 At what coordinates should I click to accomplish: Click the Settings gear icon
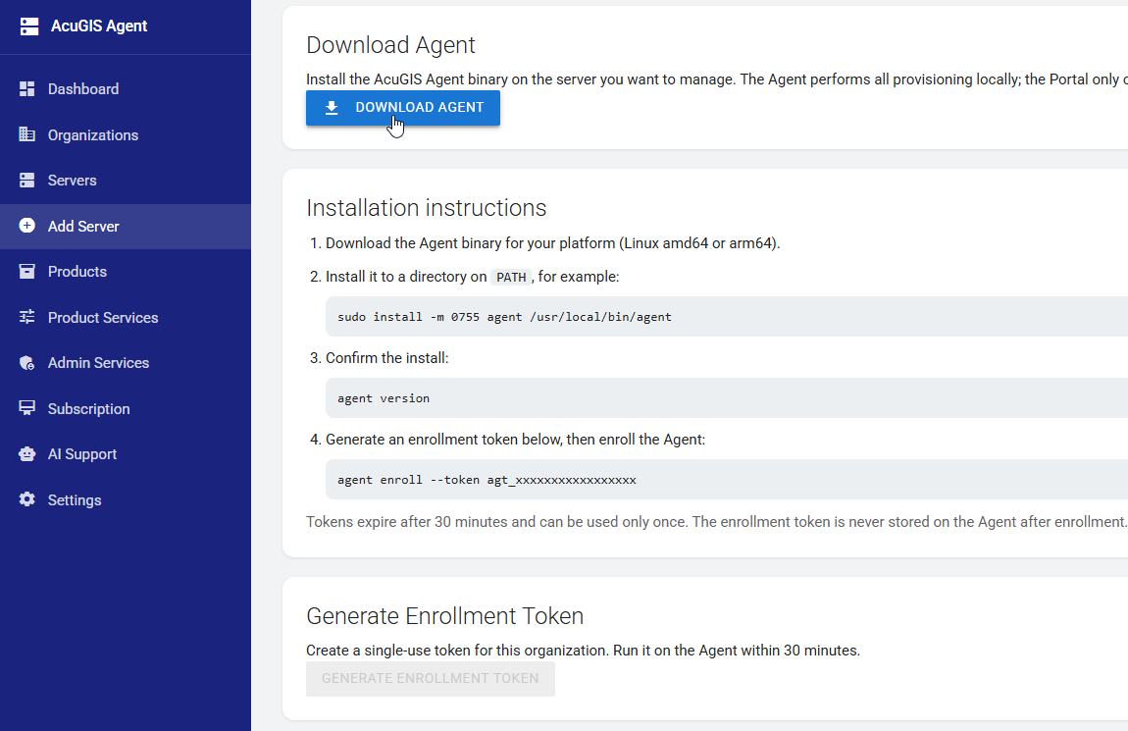click(x=26, y=500)
